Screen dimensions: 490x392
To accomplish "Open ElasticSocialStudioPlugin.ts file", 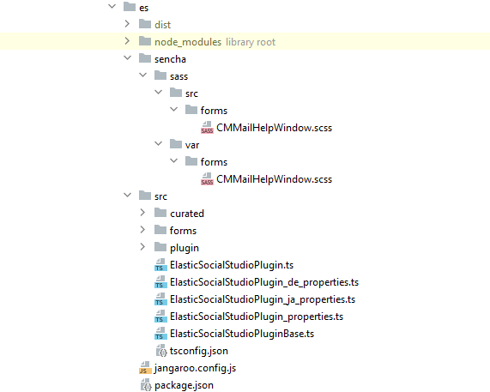I will (x=232, y=265).
